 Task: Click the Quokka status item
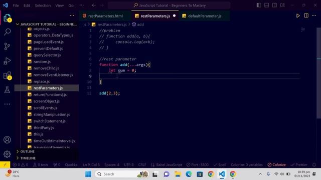click(71, 164)
